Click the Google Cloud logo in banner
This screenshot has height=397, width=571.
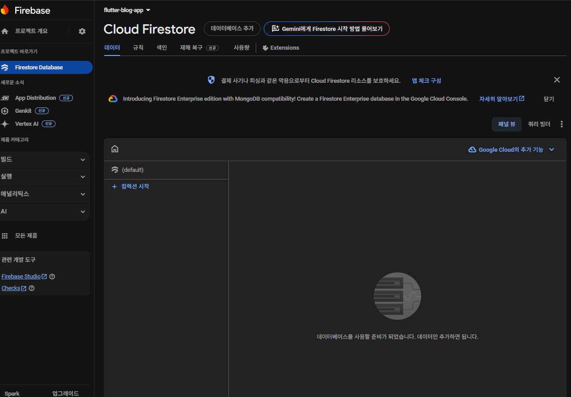[113, 99]
